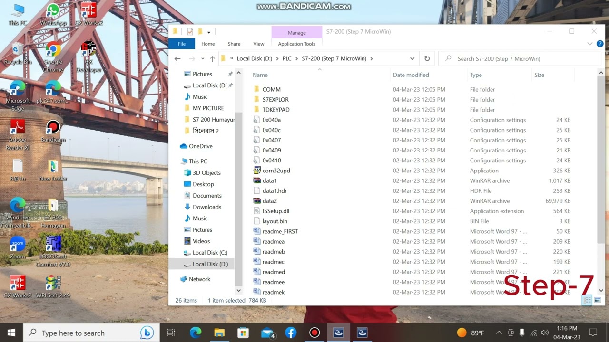The height and width of the screenshot is (342, 609).
Task: Show hidden system tray icons
Action: (499, 332)
